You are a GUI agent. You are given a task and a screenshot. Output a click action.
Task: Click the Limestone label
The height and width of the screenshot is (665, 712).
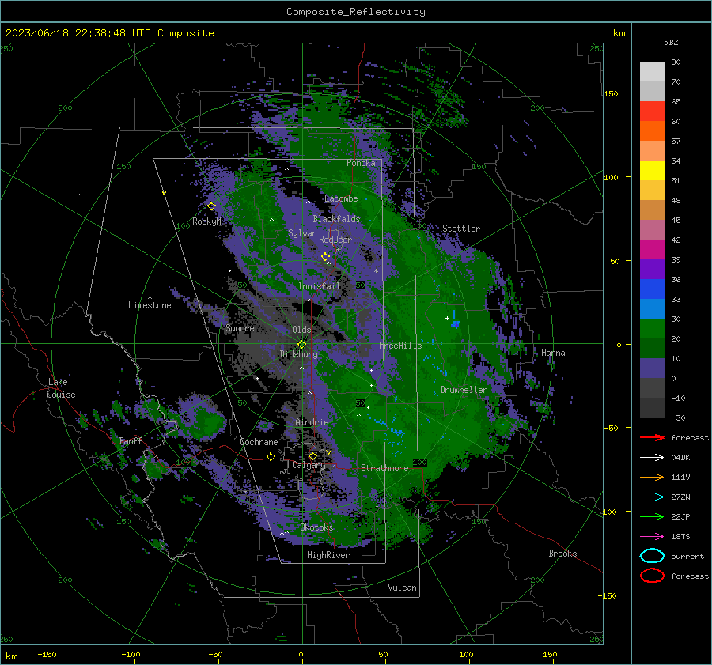tap(150, 305)
